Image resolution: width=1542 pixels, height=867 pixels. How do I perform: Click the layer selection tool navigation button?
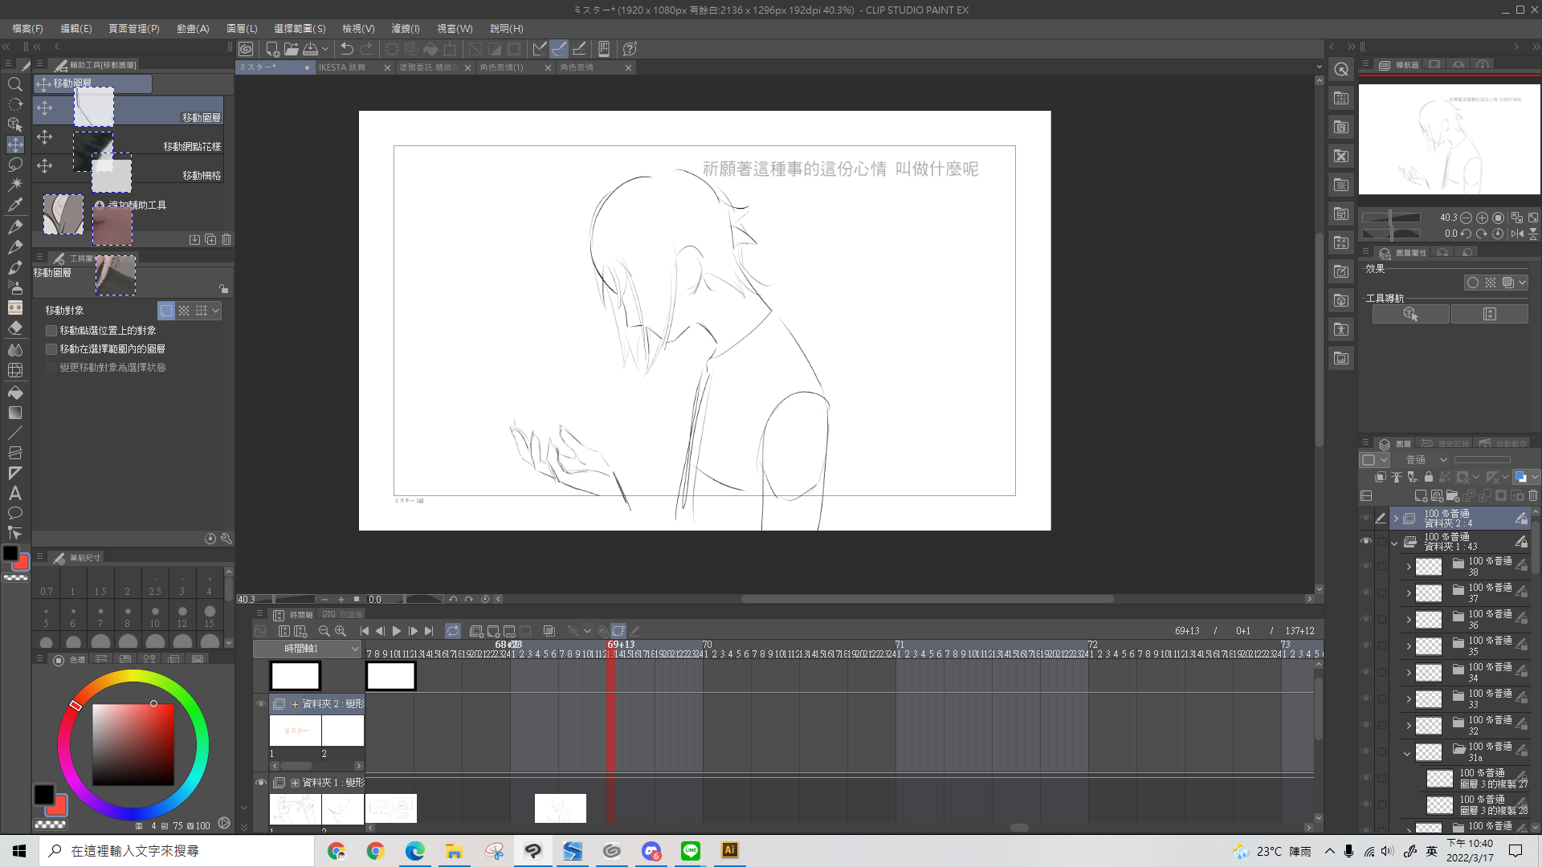(1410, 314)
